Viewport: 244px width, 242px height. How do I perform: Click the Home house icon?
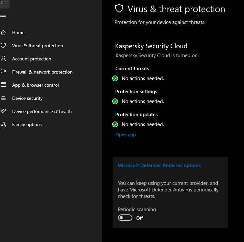3,33
